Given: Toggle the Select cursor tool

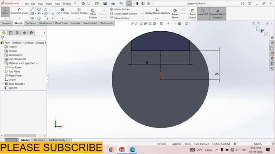Looking at the screenshot, I should coord(129,3).
